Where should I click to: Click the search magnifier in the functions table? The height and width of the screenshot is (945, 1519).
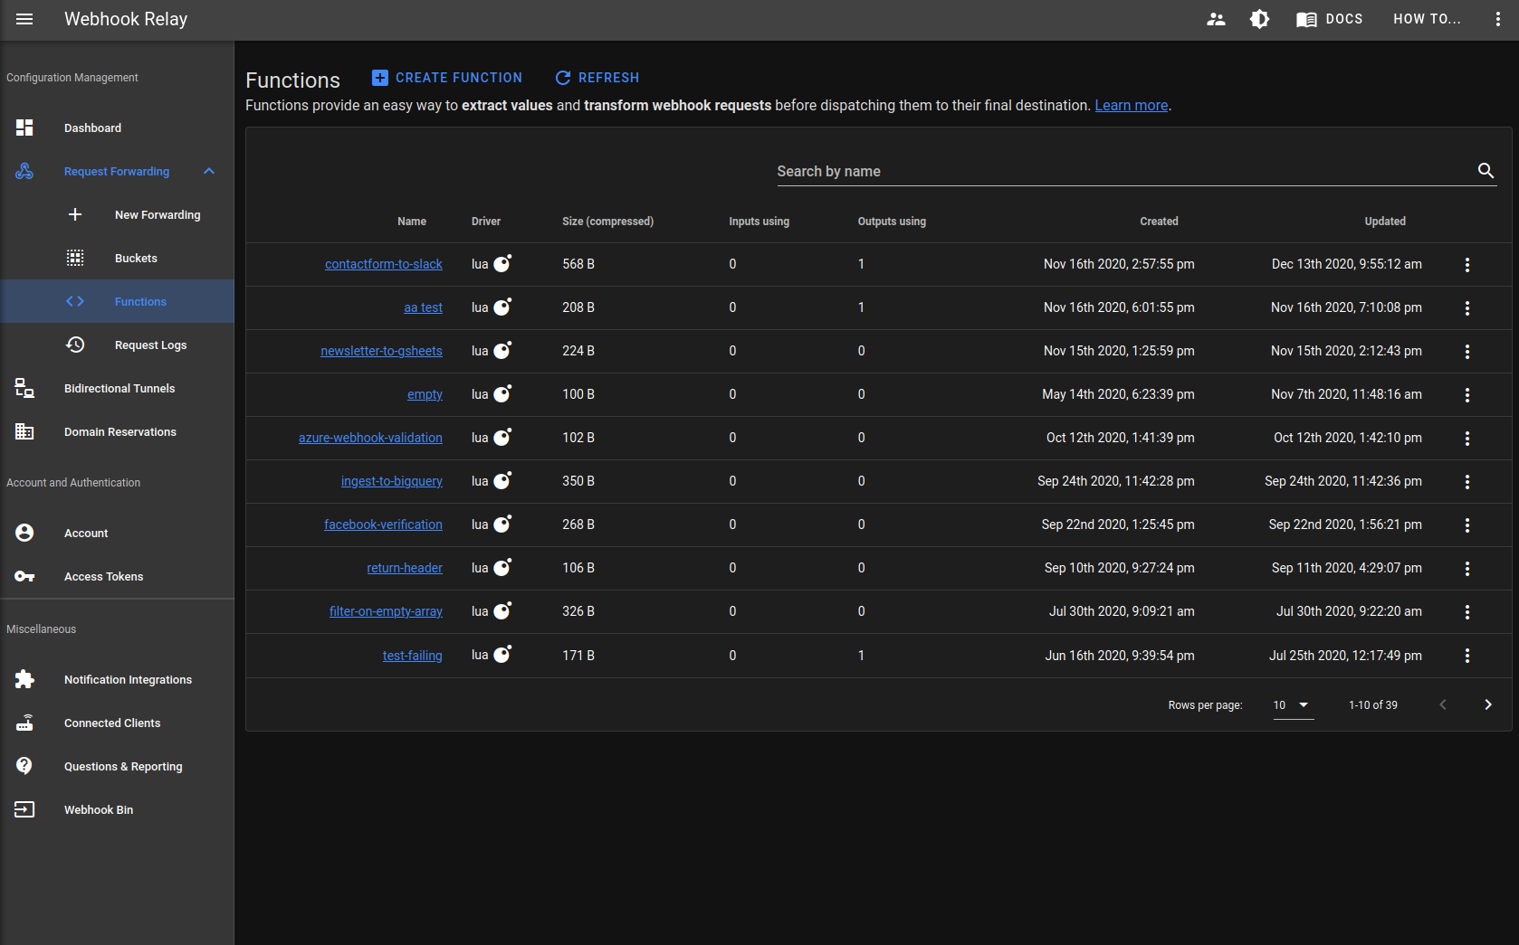[x=1486, y=170]
